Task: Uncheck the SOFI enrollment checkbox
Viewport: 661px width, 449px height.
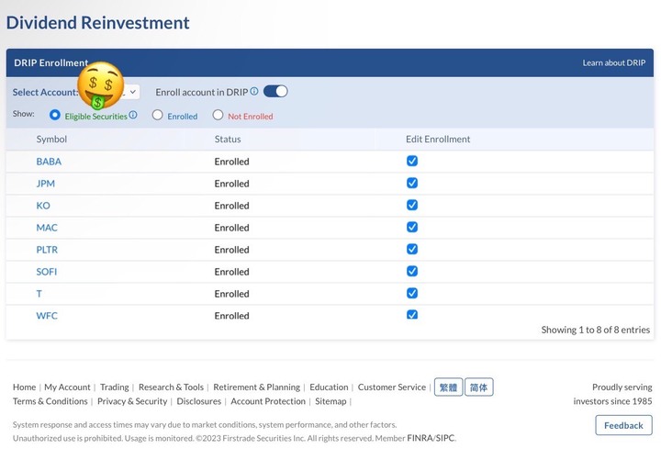Action: coord(412,271)
